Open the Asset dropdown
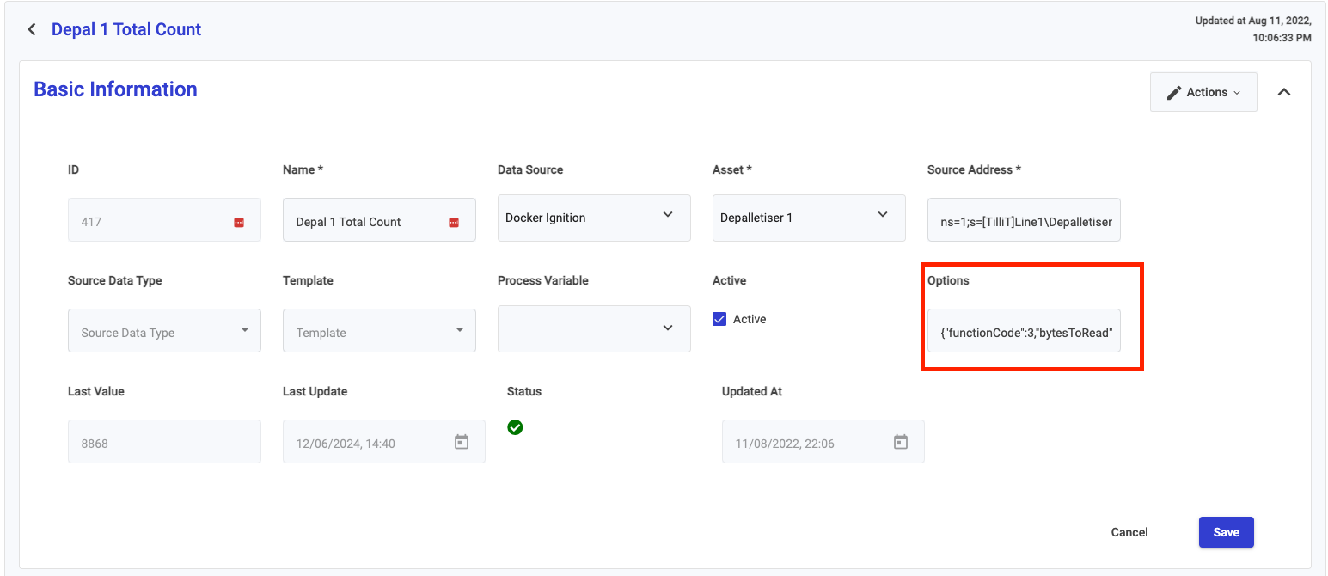 809,218
